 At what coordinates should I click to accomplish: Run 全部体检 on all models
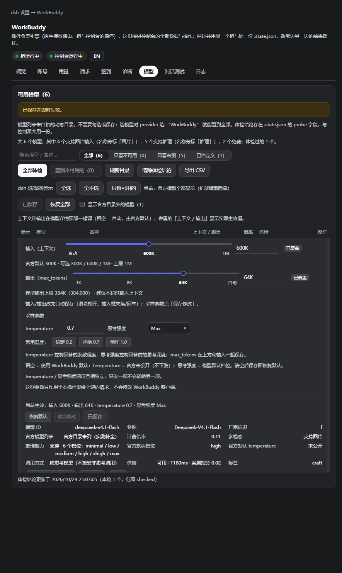pos(32,170)
